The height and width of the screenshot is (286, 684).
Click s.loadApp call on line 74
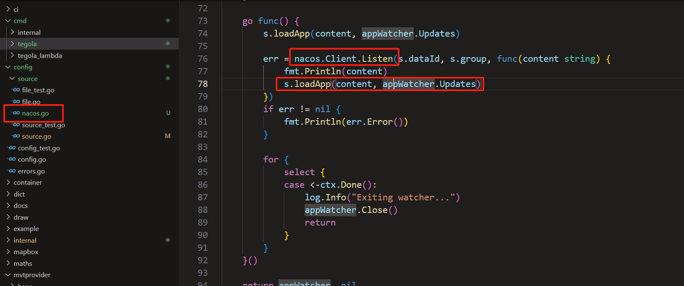pos(362,34)
